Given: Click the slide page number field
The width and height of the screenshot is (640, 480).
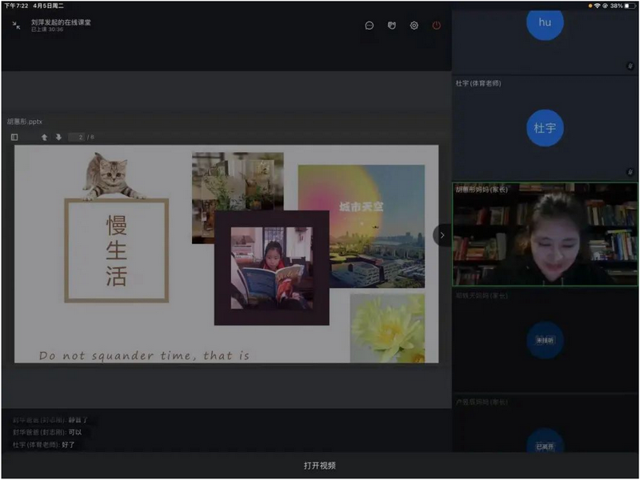Looking at the screenshot, I should pos(77,138).
